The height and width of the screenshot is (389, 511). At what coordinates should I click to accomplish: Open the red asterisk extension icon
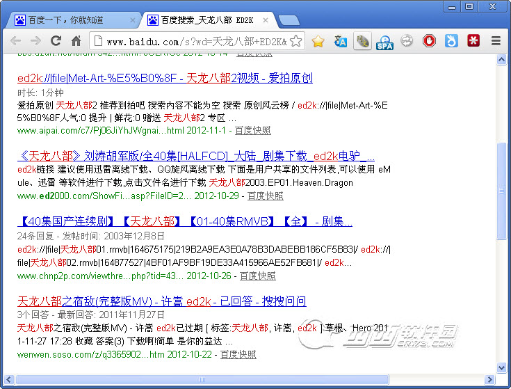point(473,41)
